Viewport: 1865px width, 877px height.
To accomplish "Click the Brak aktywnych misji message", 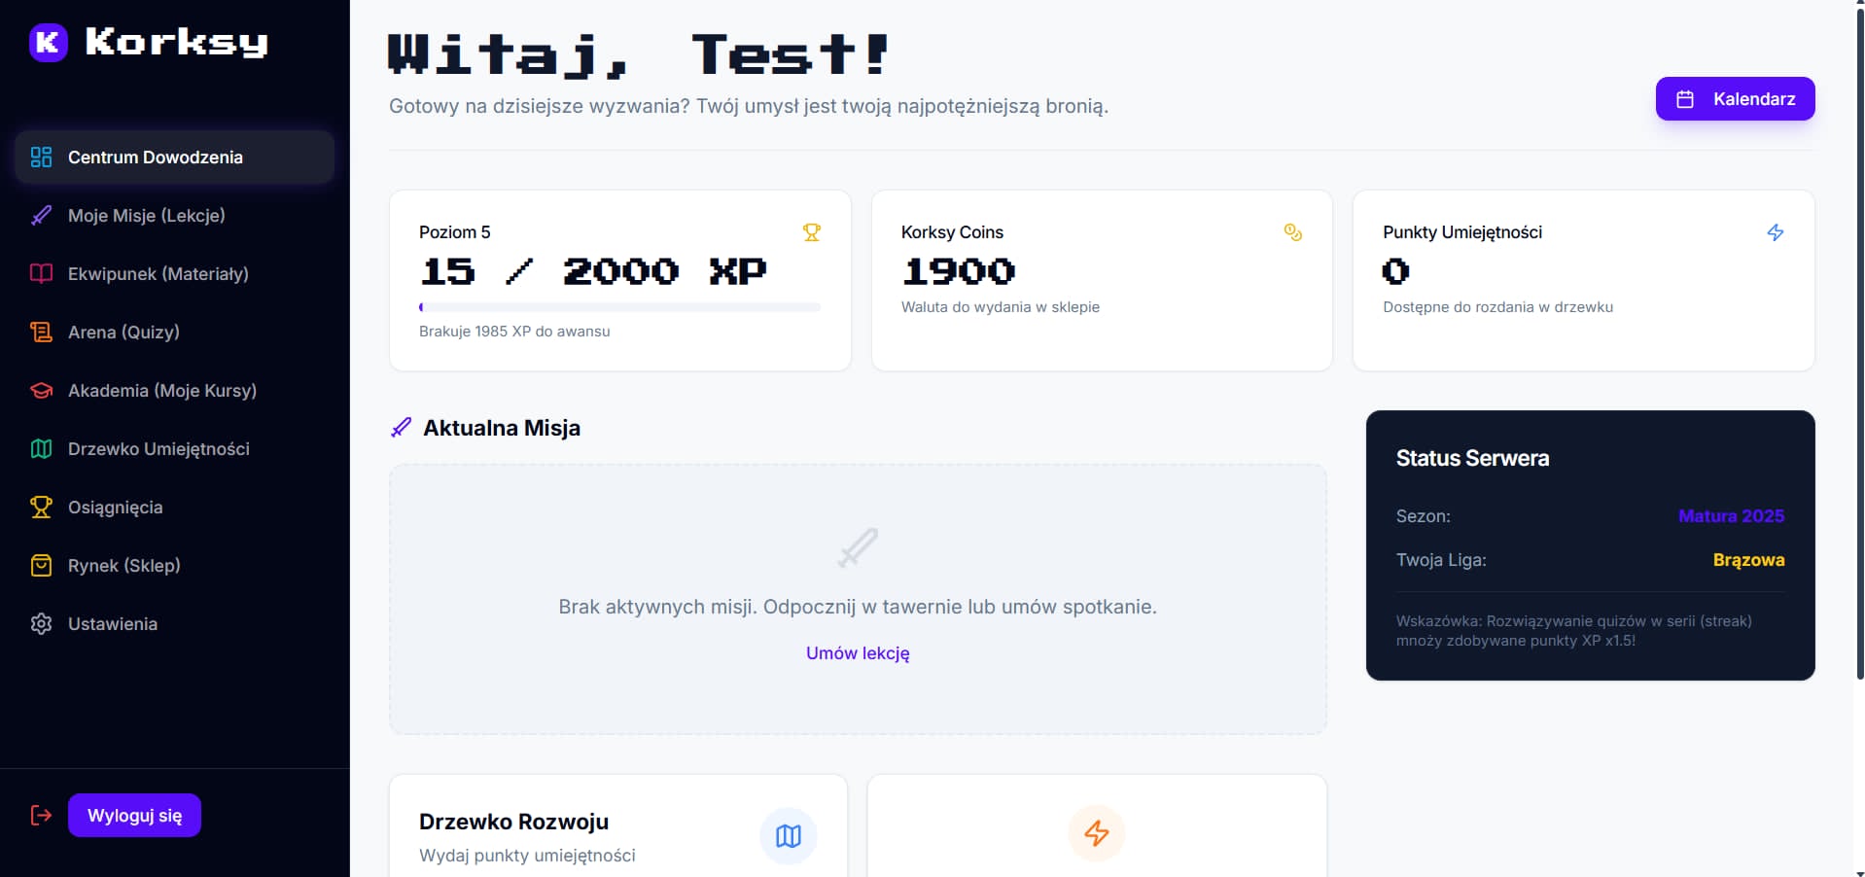I will (858, 607).
